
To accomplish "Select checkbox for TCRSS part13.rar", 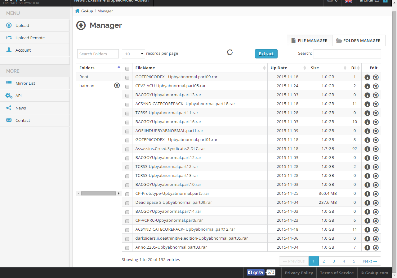I will [127, 176].
